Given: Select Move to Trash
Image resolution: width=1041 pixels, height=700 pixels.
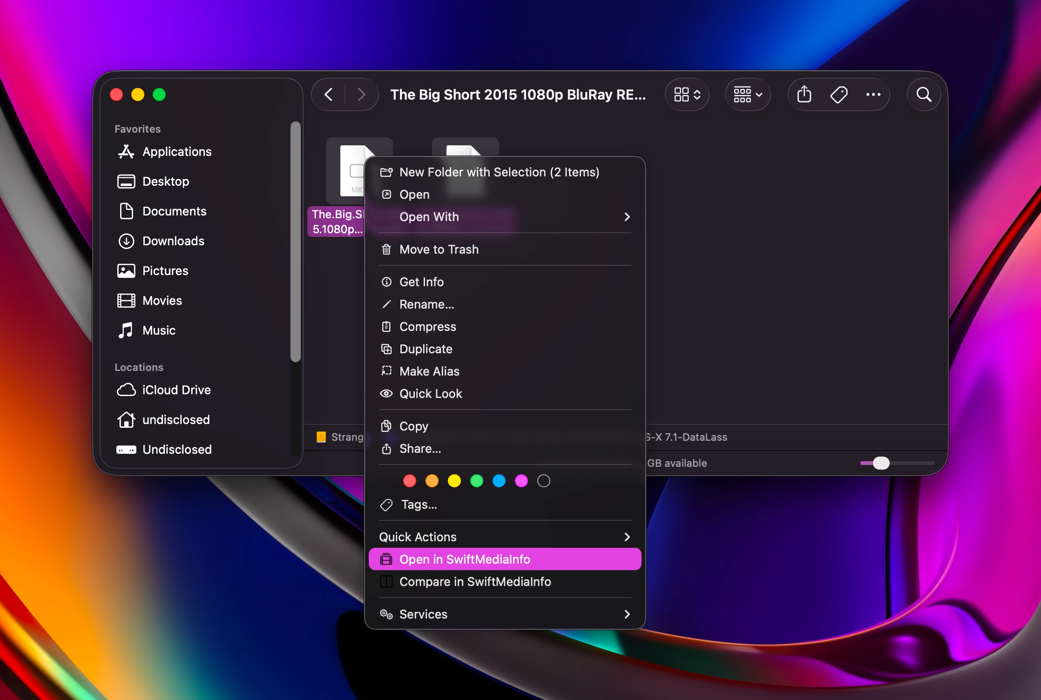Looking at the screenshot, I should (x=505, y=249).
